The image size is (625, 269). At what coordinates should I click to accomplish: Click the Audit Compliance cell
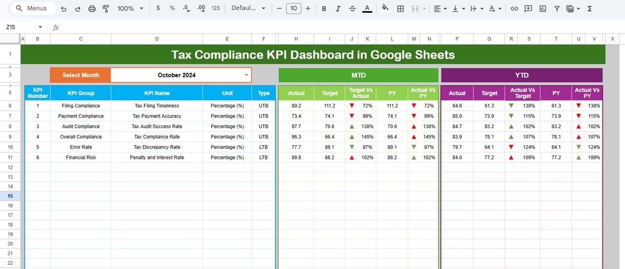(x=81, y=126)
